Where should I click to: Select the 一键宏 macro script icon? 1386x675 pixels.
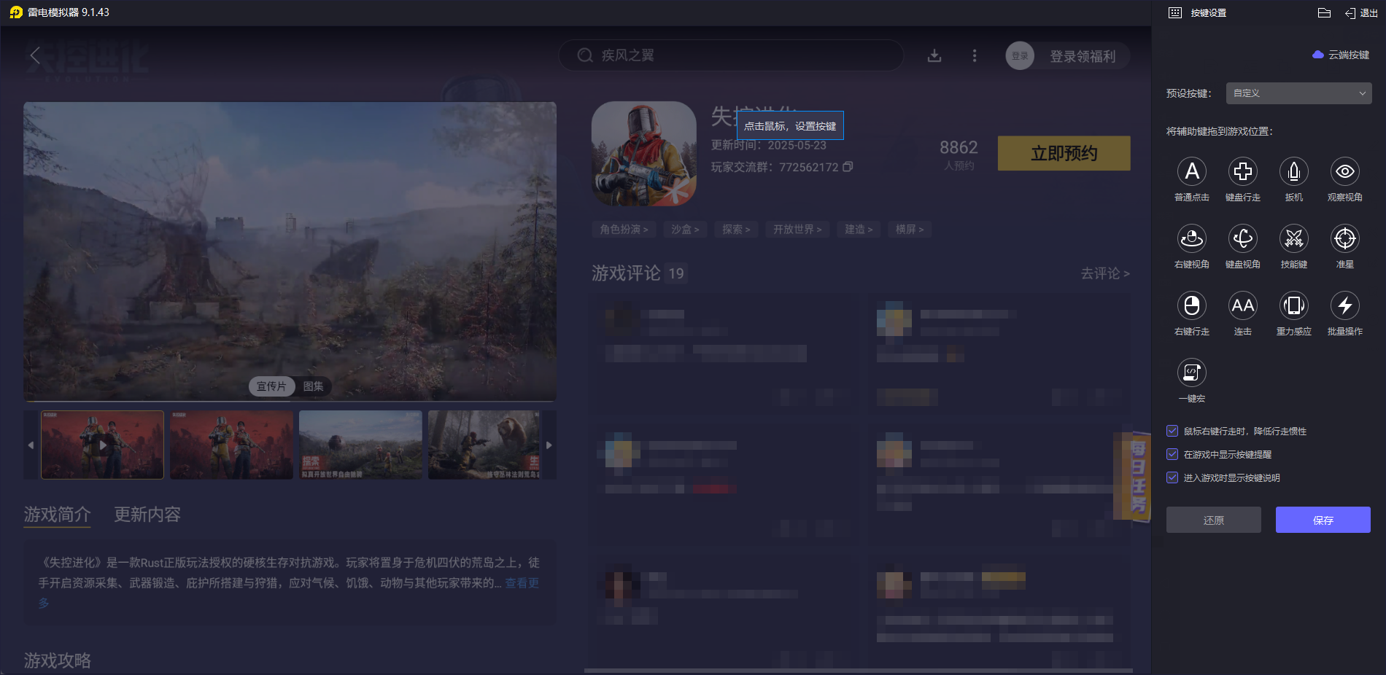(x=1192, y=372)
